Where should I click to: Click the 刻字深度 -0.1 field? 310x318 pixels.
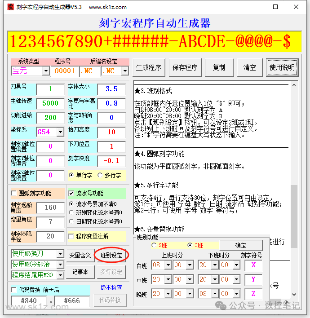[x=111, y=161]
